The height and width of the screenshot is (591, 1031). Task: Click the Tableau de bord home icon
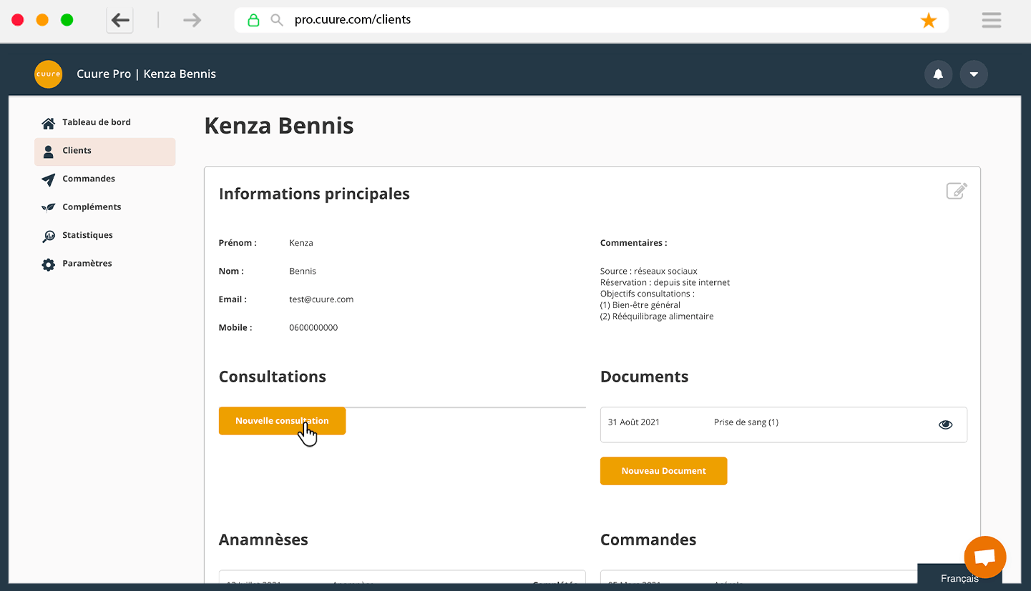point(49,123)
